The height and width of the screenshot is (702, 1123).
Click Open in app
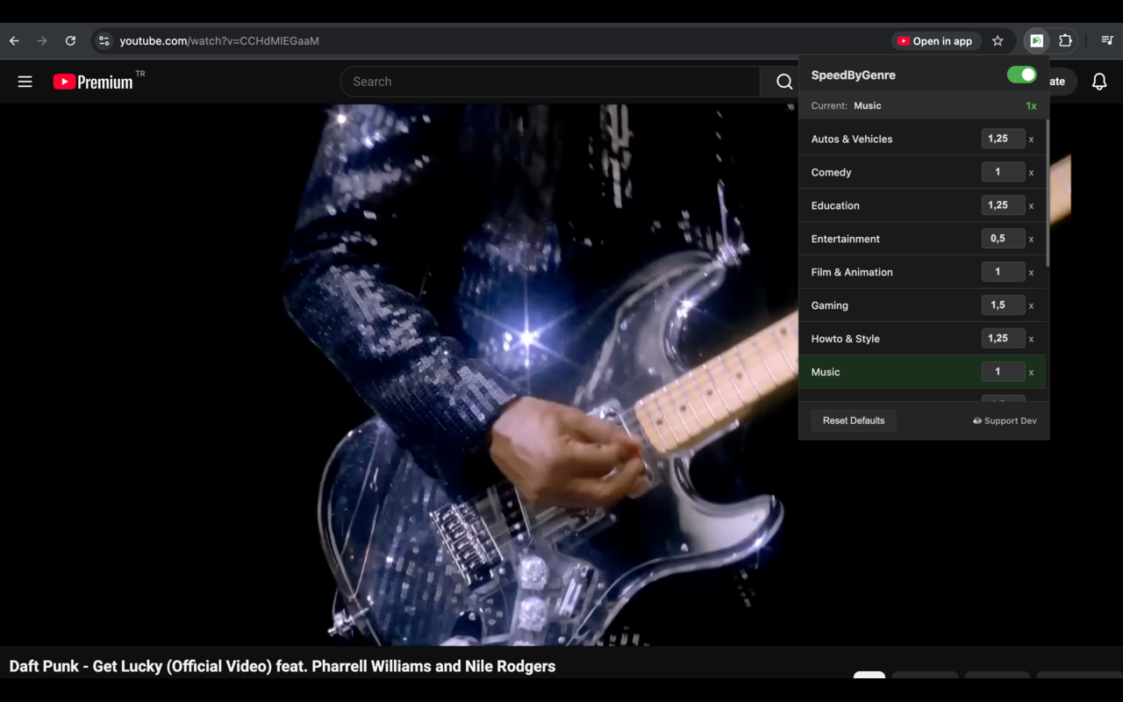point(936,40)
